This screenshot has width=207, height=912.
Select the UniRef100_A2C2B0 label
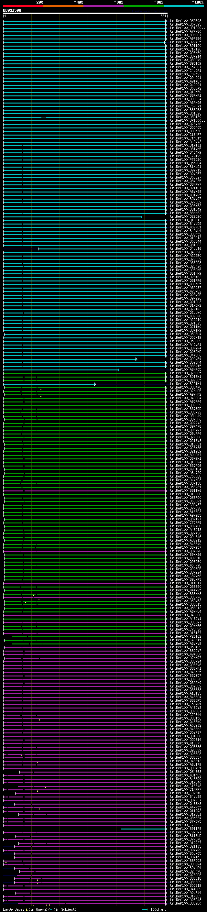pyautogui.click(x=186, y=256)
